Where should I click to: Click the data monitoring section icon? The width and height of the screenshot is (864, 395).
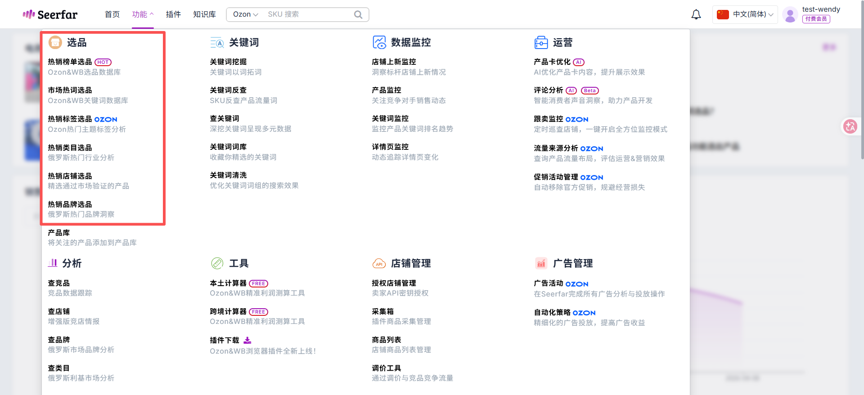click(379, 42)
